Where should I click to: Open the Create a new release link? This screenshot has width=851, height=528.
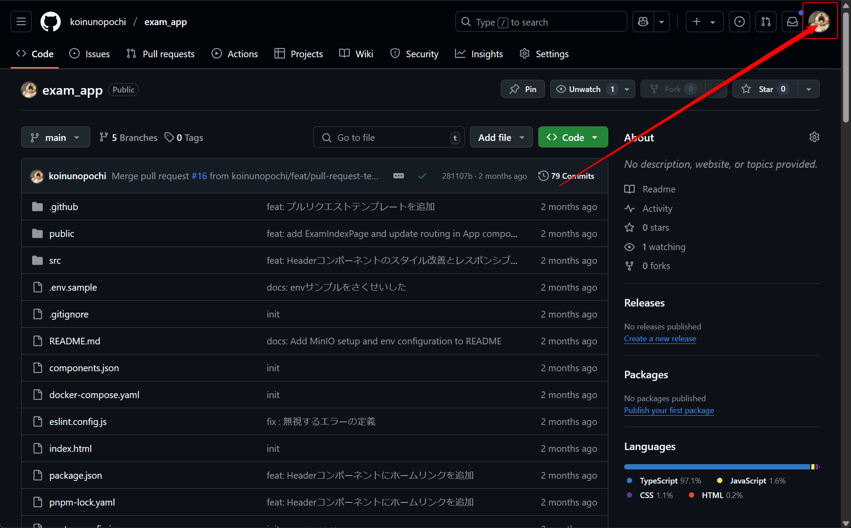pos(660,339)
